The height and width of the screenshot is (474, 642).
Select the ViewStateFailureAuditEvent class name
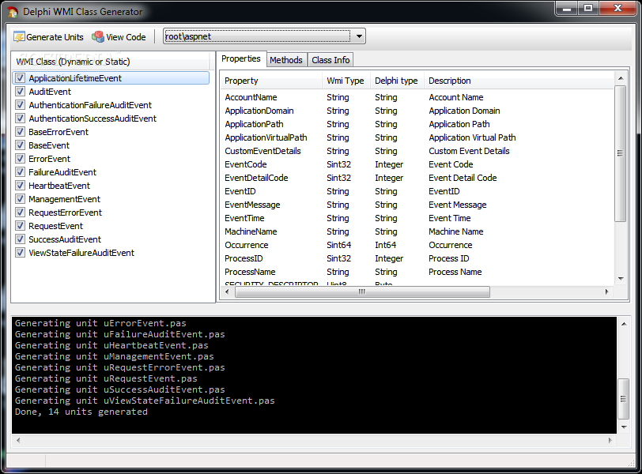(x=81, y=253)
